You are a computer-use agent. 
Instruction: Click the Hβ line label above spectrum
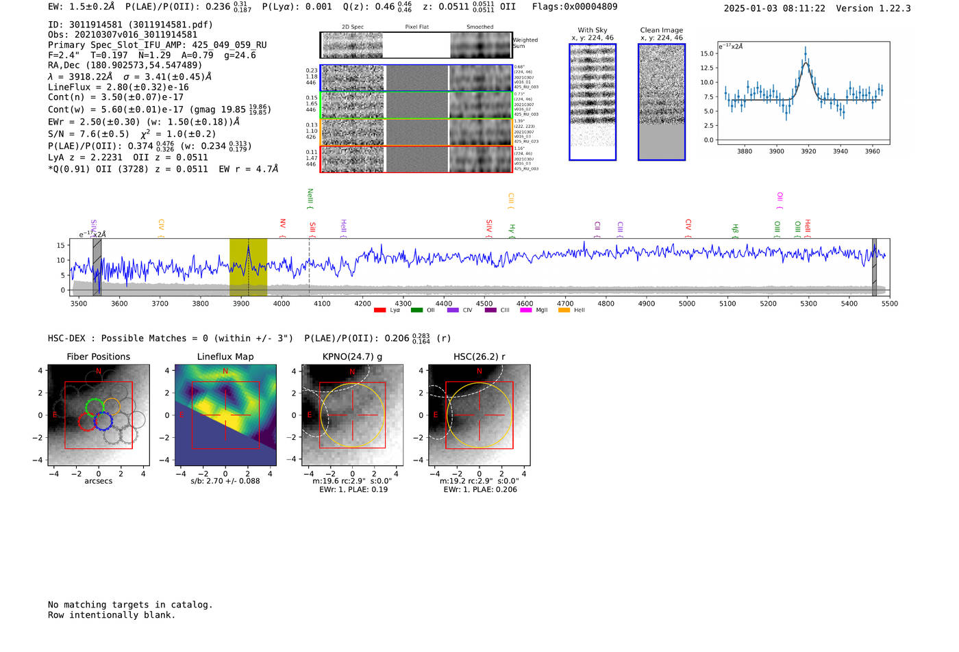coord(735,231)
